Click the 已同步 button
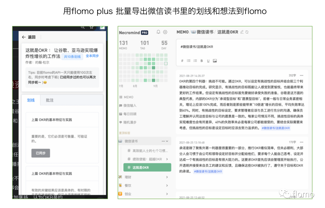 click(41, 153)
